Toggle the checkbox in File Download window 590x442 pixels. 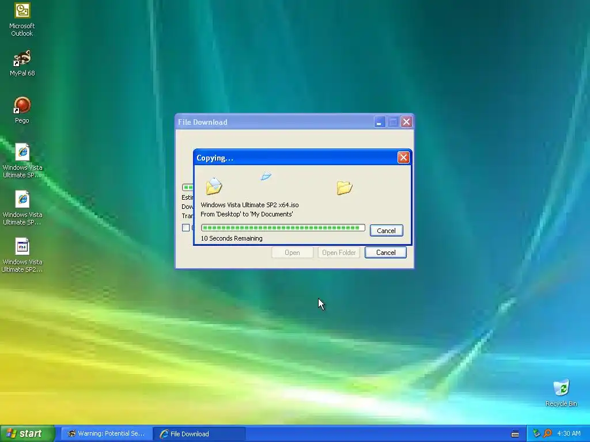(x=186, y=227)
